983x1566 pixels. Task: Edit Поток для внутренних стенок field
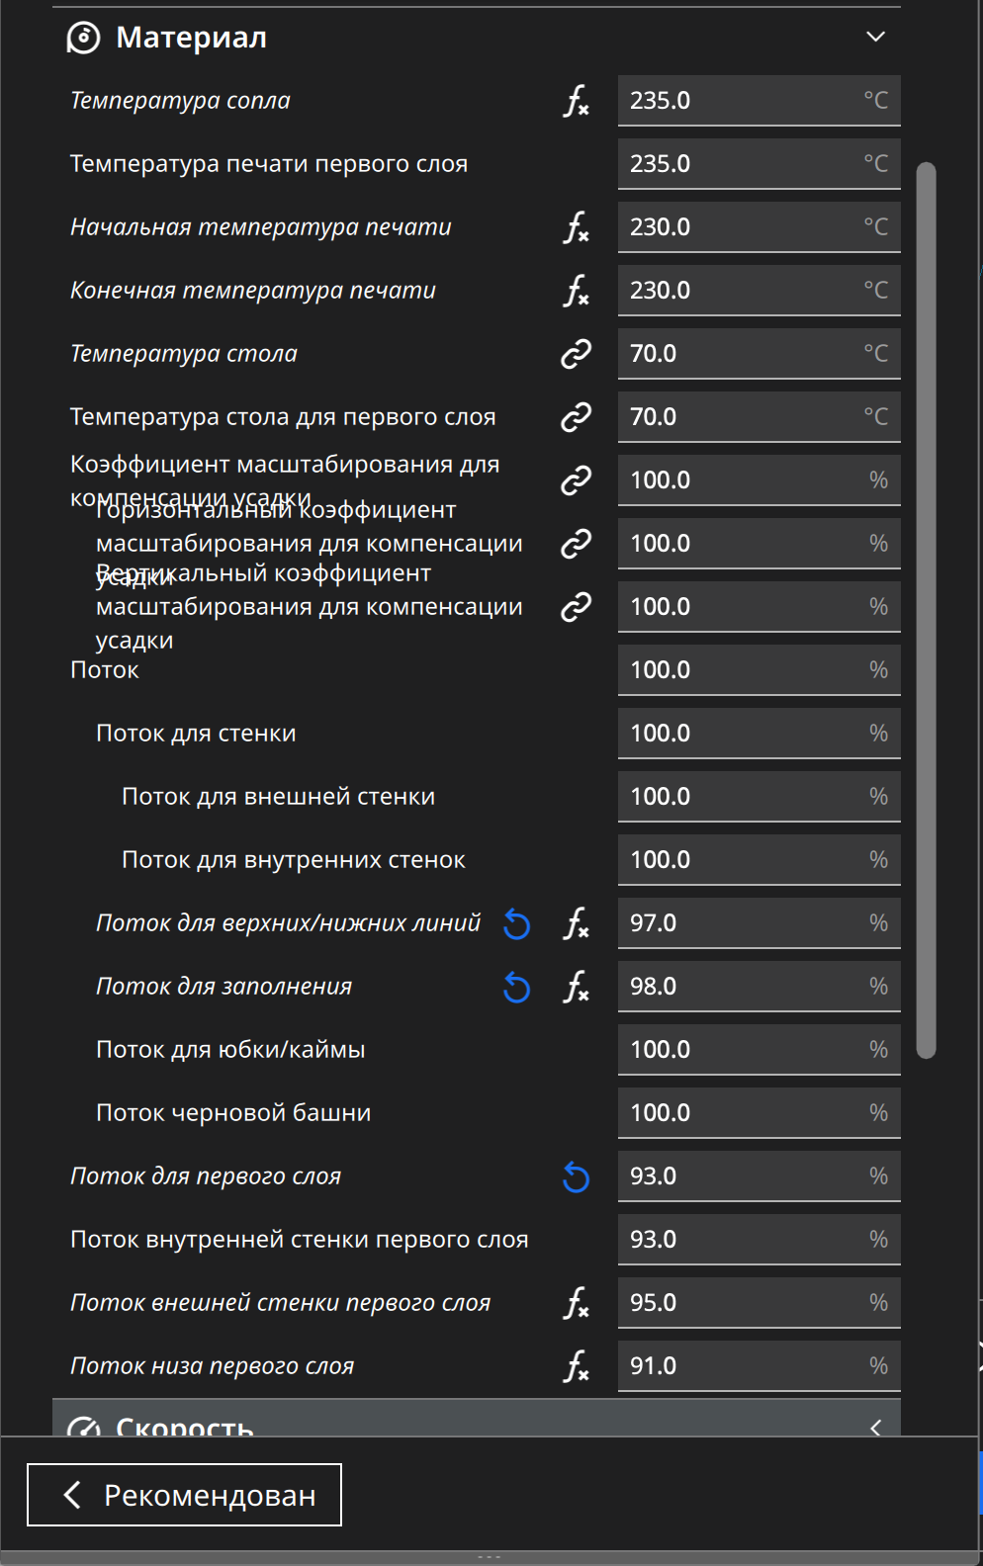click(760, 860)
